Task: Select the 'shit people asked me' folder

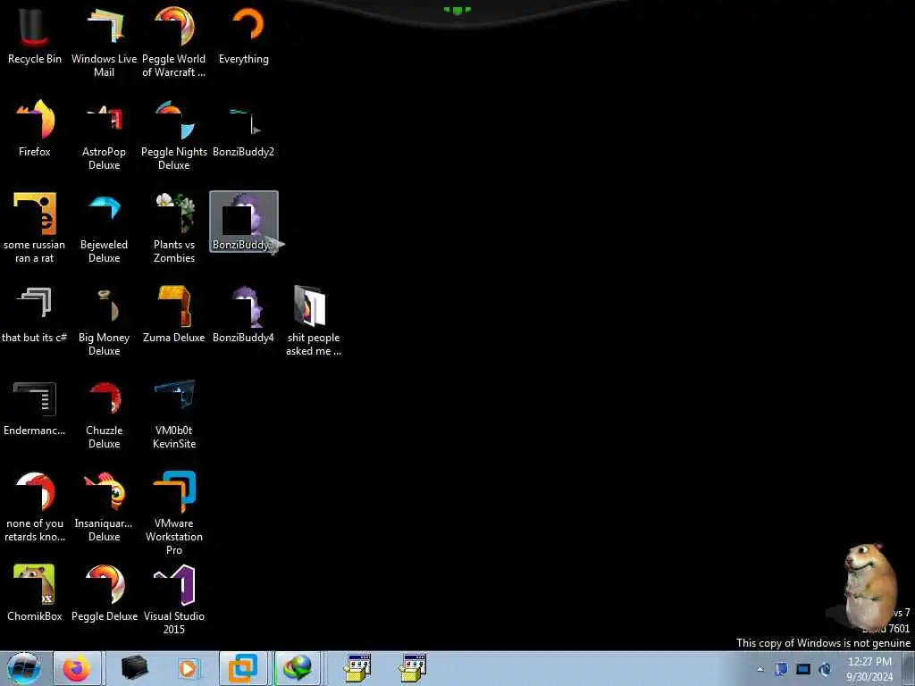Action: pyautogui.click(x=314, y=321)
